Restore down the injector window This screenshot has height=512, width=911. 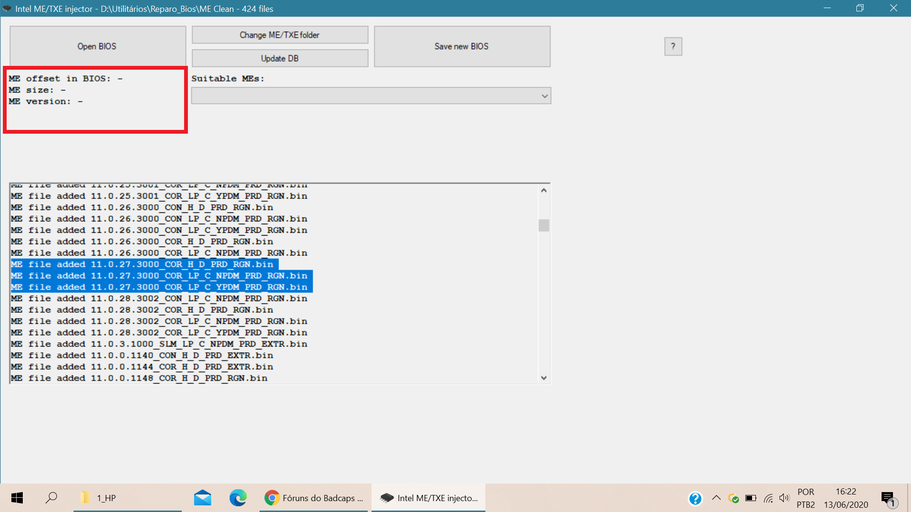(860, 8)
